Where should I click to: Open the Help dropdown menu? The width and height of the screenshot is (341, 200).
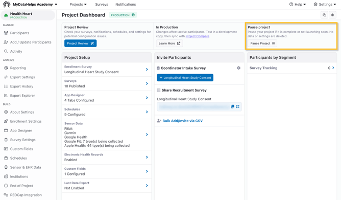[x=298, y=5]
